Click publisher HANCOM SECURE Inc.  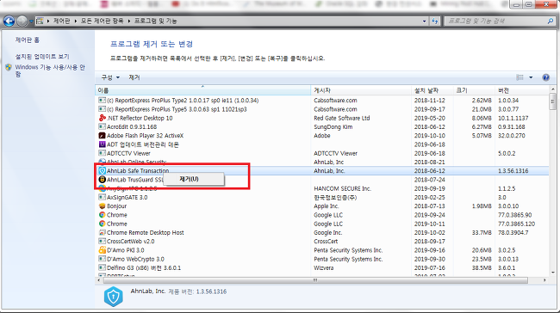(x=342, y=188)
